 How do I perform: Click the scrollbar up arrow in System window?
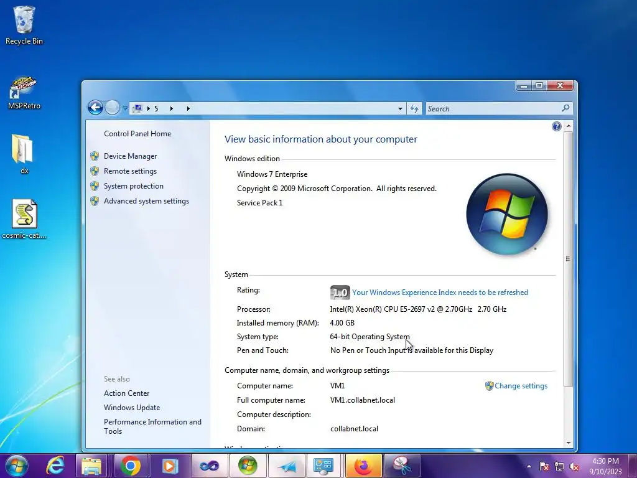569,126
